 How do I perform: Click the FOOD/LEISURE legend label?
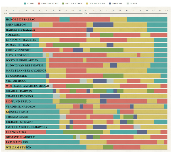(x=97, y=4)
